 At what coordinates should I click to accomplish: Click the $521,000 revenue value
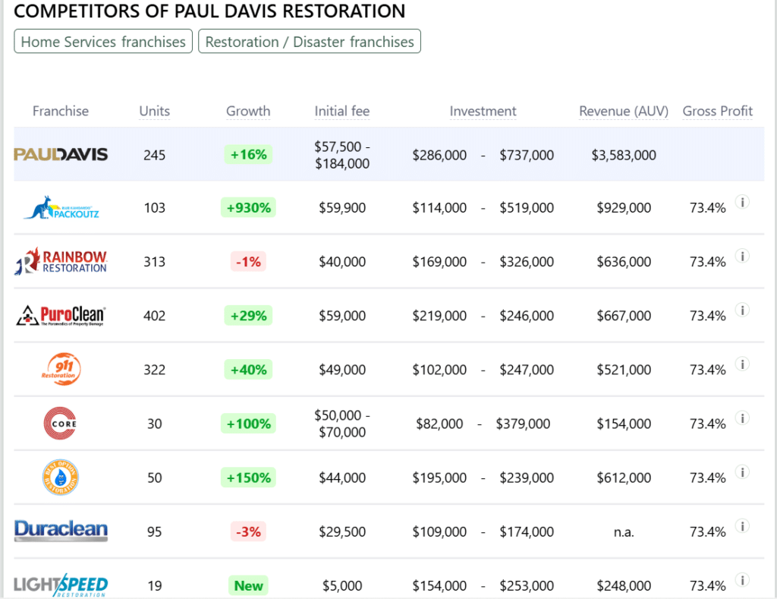coord(624,370)
